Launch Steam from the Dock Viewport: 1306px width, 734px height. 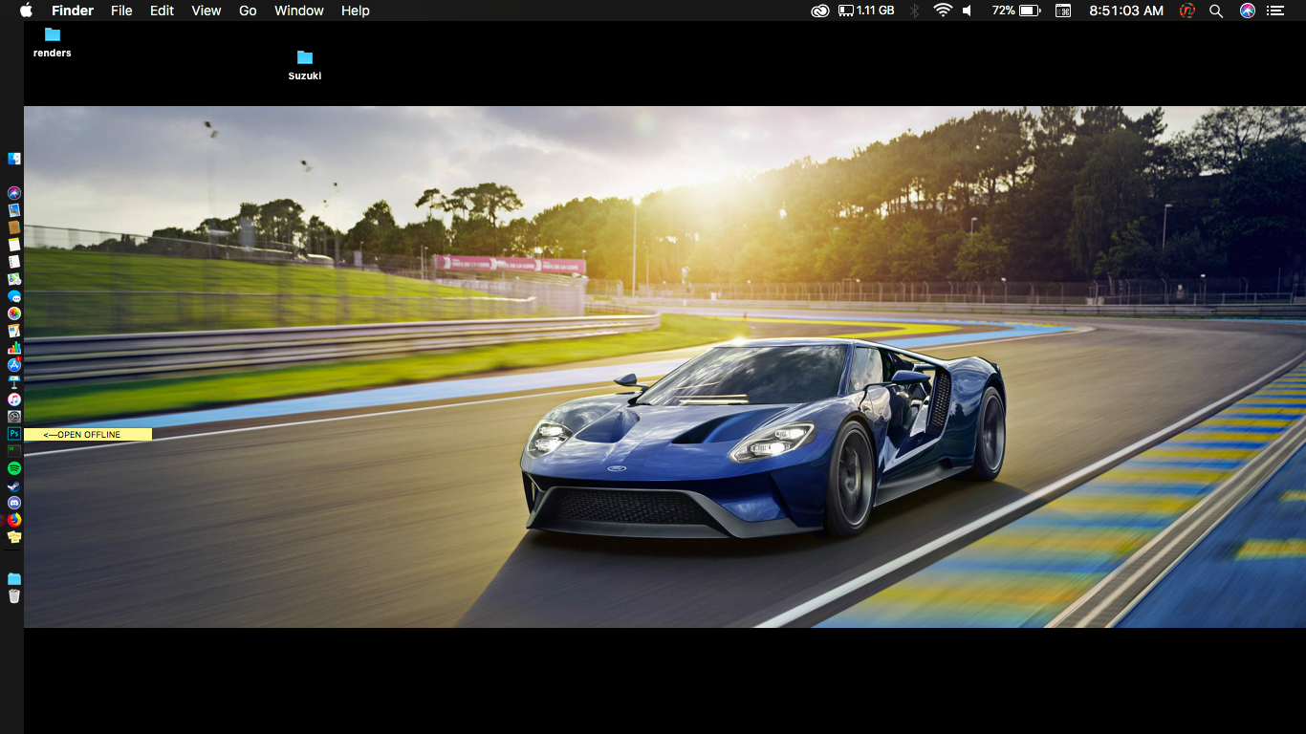click(14, 486)
